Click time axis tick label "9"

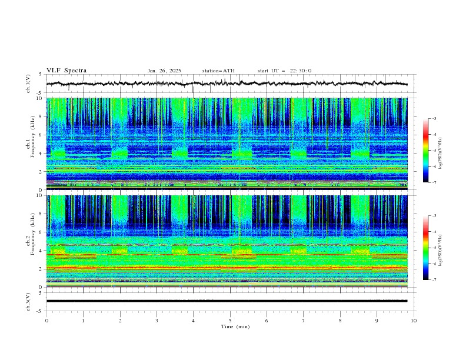tap(377, 321)
